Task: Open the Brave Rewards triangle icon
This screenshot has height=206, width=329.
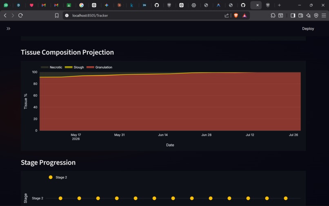Action: click(x=245, y=16)
